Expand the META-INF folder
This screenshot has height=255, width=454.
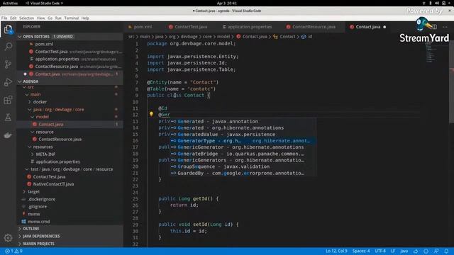33,154
